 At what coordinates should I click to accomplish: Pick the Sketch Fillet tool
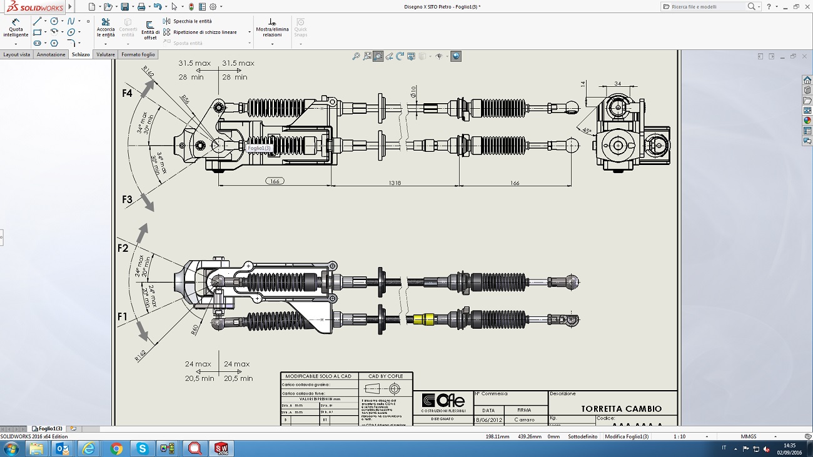(x=71, y=43)
